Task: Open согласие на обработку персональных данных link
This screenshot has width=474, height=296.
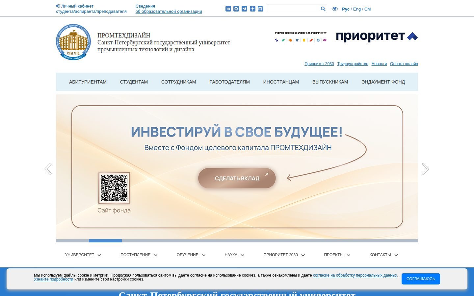Action: pyautogui.click(x=355, y=275)
